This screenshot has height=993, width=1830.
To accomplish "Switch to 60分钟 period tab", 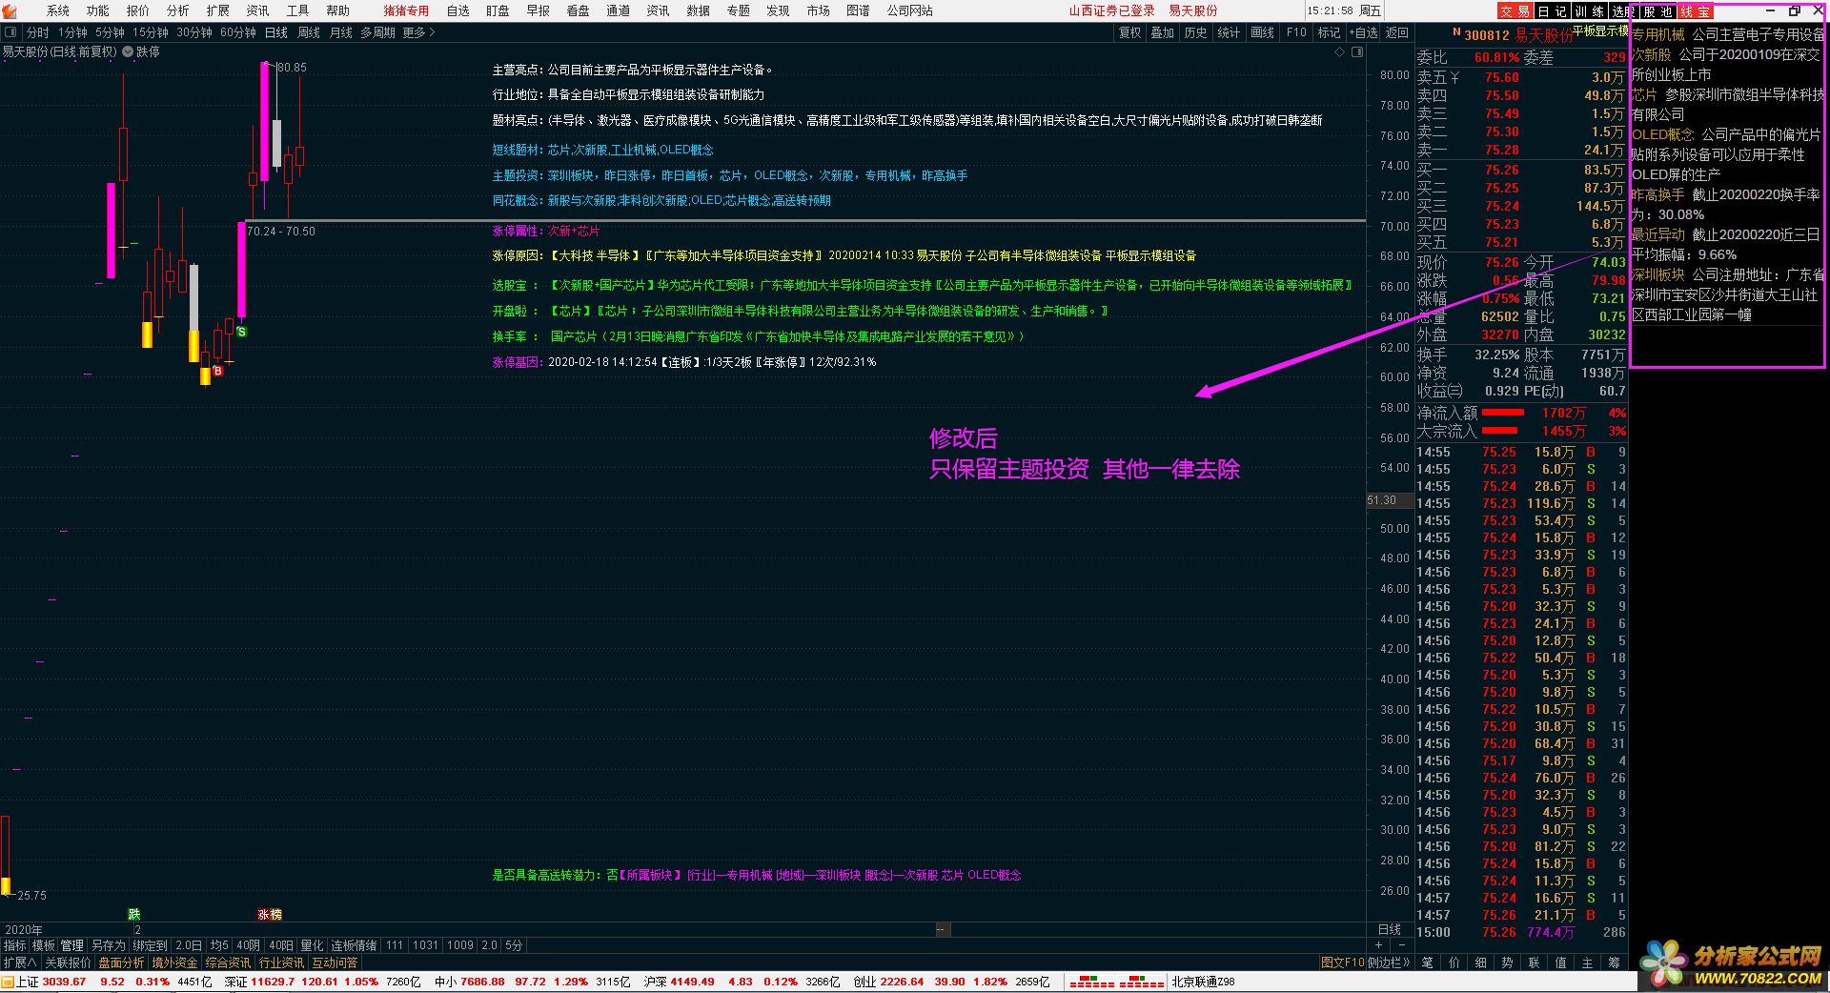I will click(x=238, y=32).
